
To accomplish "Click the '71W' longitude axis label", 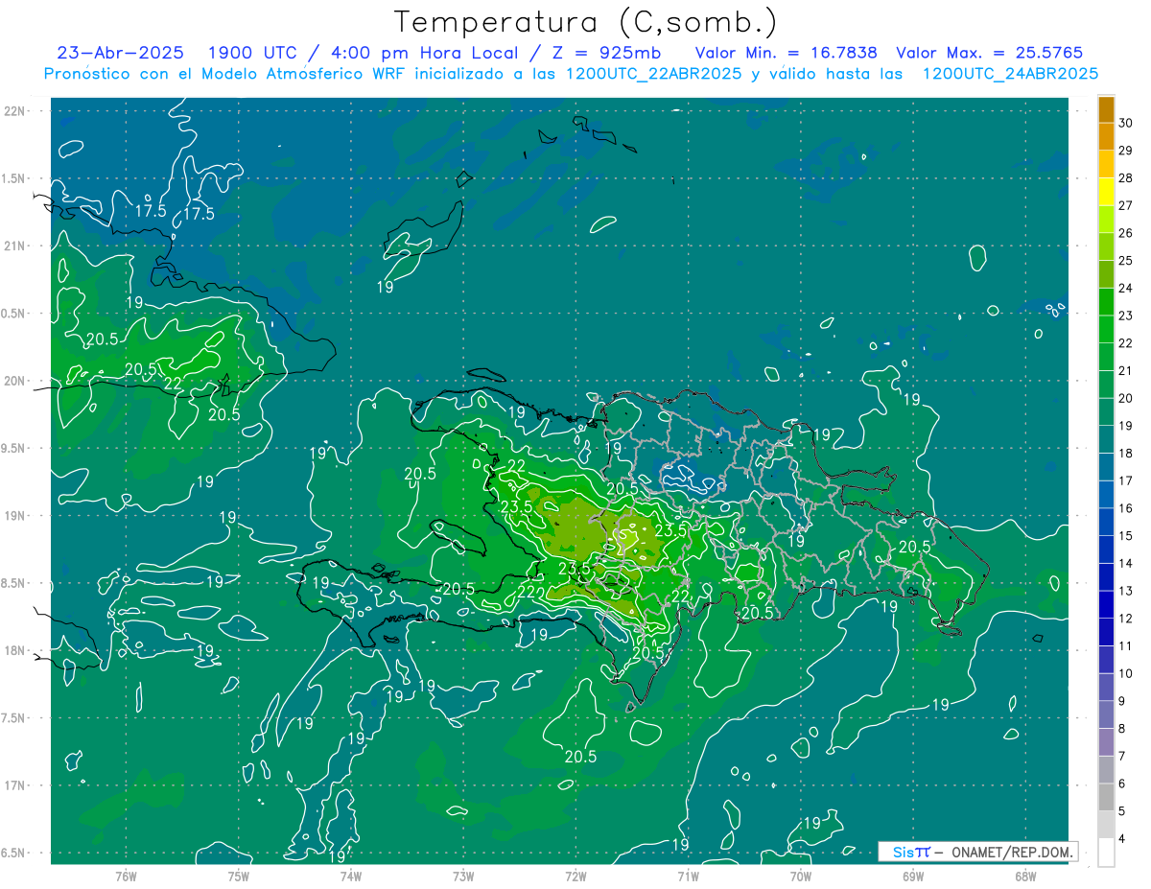I will [688, 876].
